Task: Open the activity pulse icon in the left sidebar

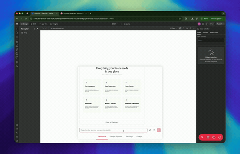Action: [17, 66]
